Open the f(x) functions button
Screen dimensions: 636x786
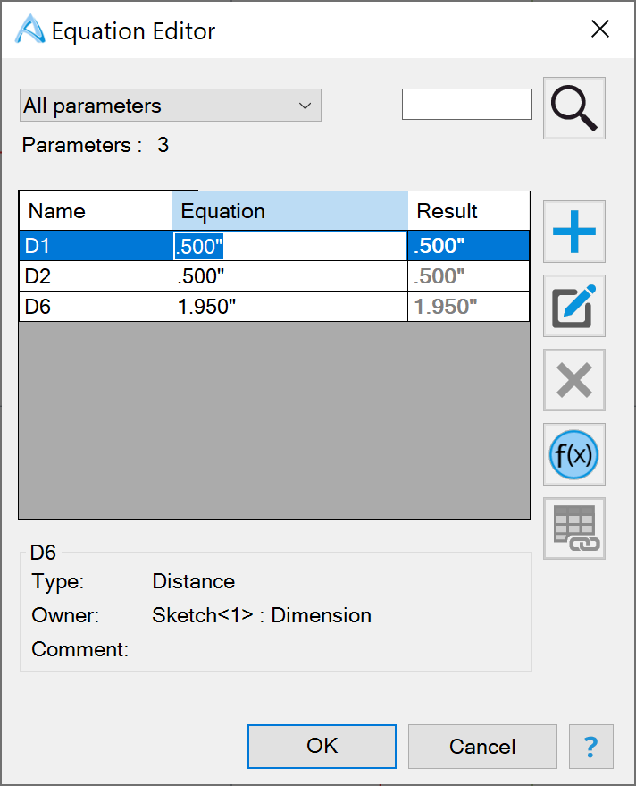click(573, 454)
